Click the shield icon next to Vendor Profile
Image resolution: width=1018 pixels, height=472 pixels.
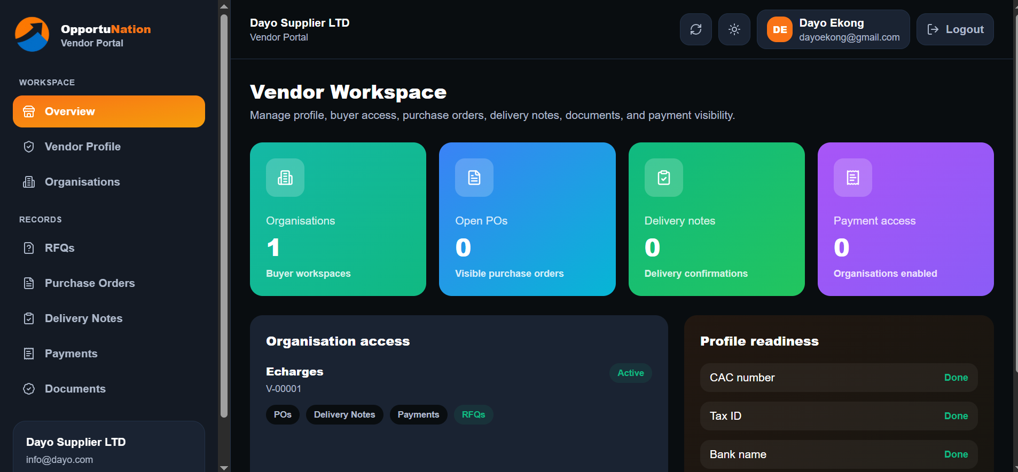click(29, 147)
